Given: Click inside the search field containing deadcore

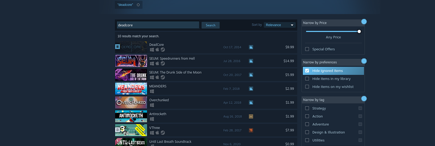Looking at the screenshot, I should (158, 25).
